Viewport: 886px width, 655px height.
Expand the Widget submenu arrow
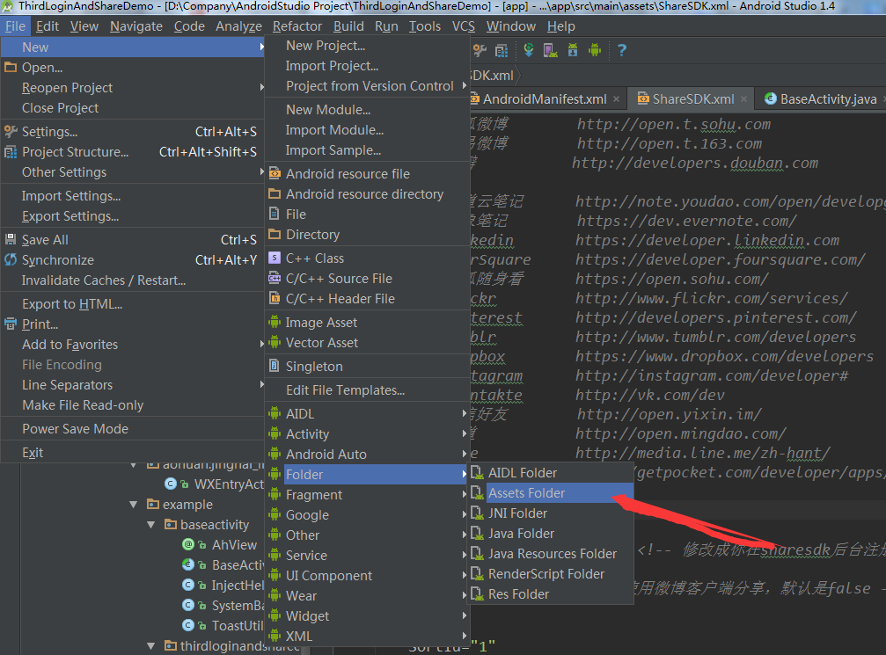point(465,615)
